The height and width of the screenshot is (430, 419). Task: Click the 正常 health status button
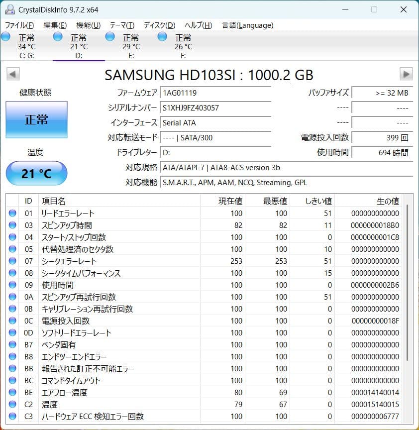[x=36, y=119]
